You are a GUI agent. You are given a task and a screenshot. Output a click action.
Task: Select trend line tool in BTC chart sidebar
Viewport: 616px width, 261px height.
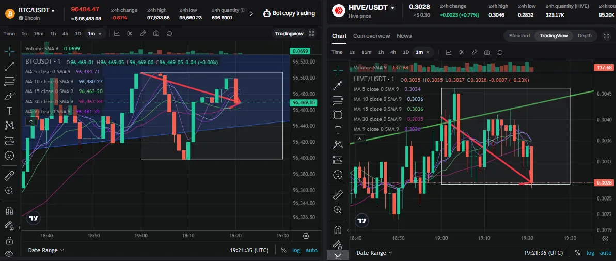[9, 66]
